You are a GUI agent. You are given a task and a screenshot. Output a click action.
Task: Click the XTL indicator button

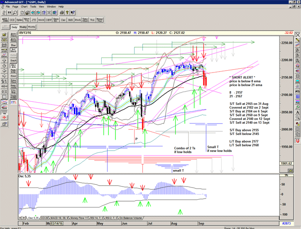click(x=14, y=104)
